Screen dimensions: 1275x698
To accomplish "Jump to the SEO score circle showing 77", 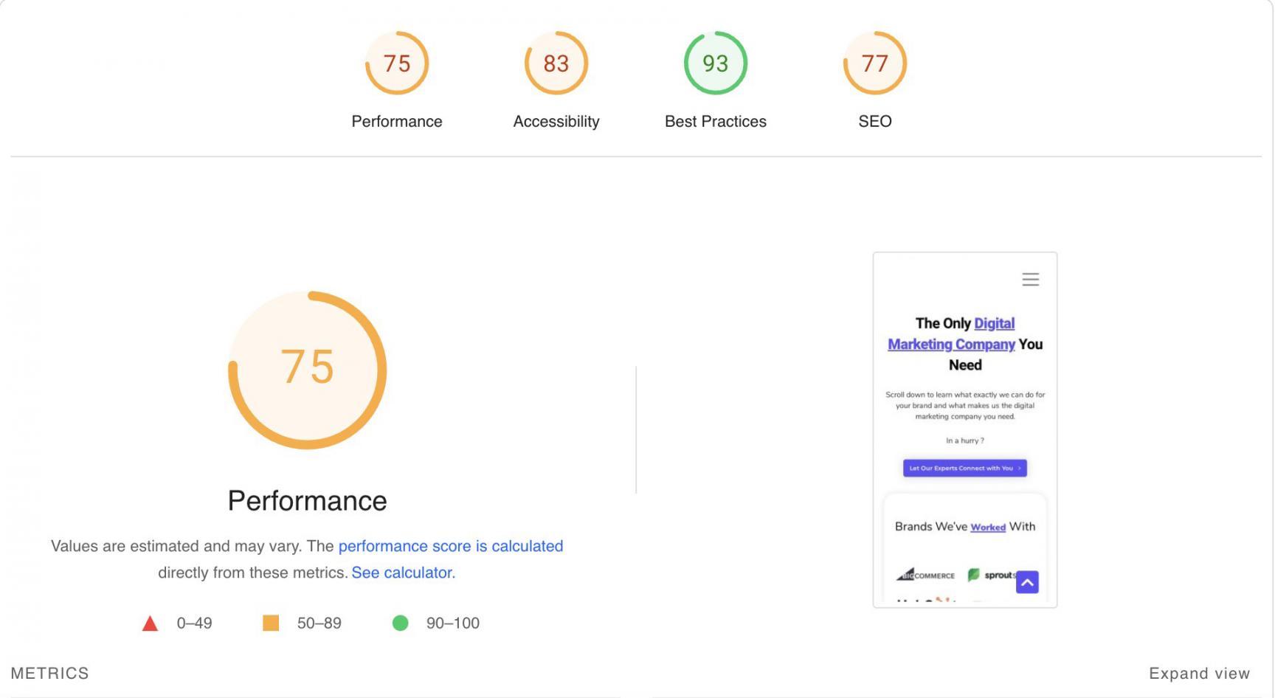I will (874, 63).
